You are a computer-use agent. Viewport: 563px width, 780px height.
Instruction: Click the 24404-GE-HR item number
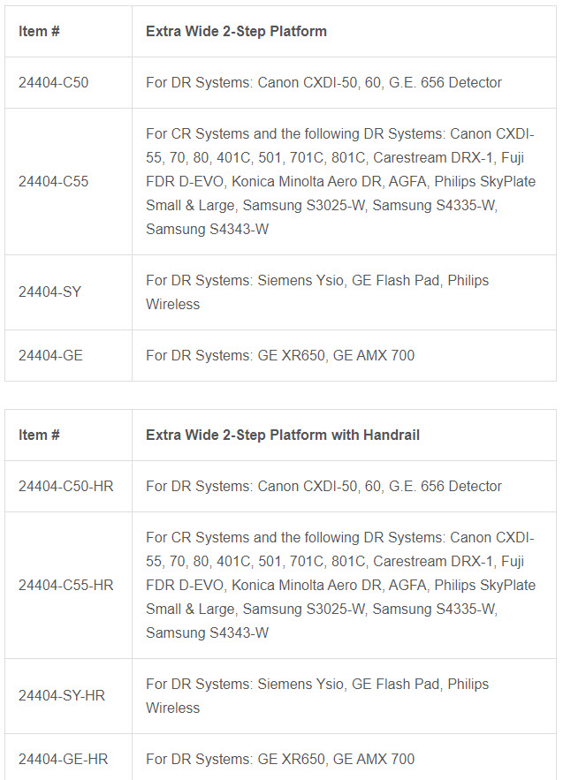[x=64, y=759]
